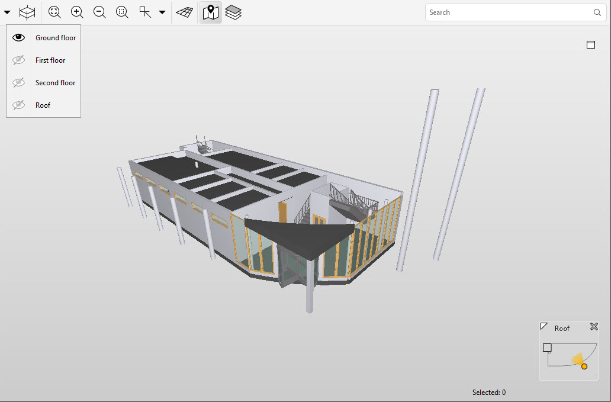The width and height of the screenshot is (611, 402).
Task: Click the zoom in magnifier
Action: click(x=77, y=12)
